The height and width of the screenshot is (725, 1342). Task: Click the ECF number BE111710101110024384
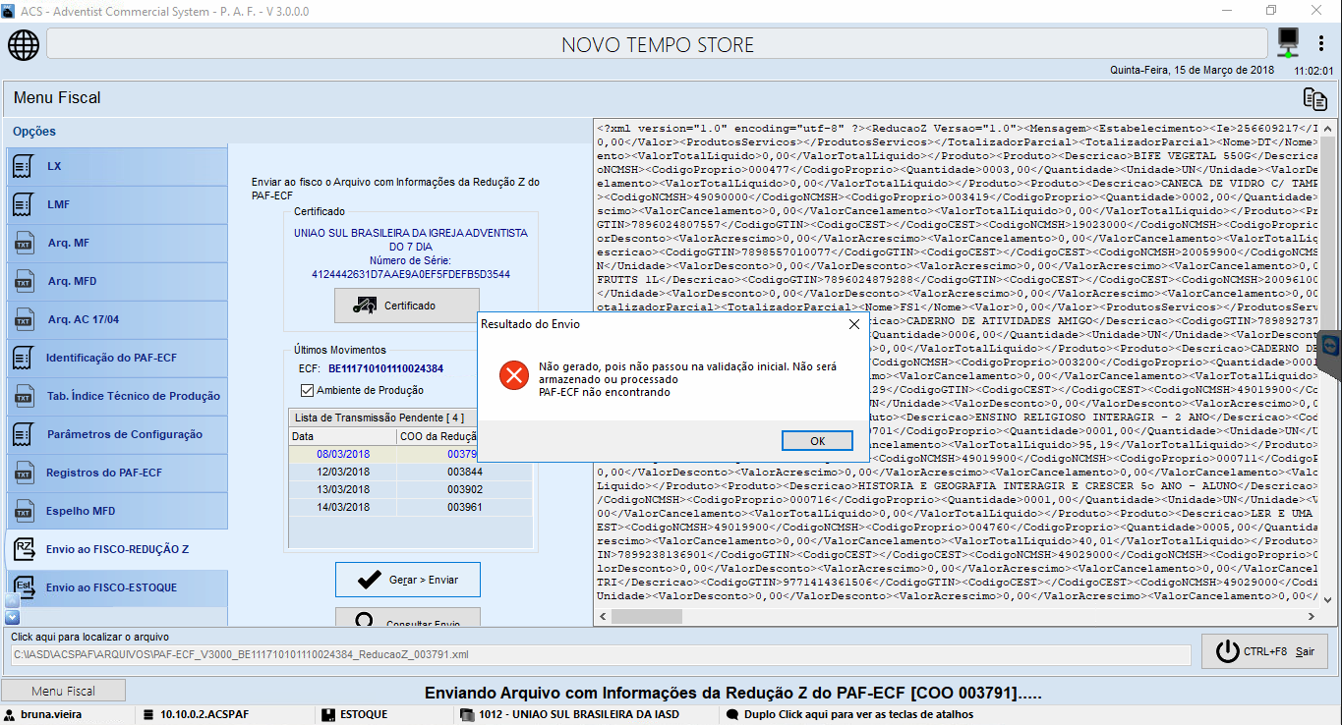click(385, 368)
